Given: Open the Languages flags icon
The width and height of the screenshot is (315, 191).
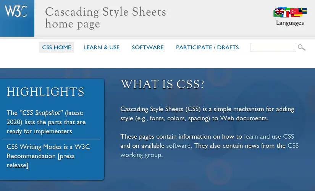Looking at the screenshot, I should (290, 12).
